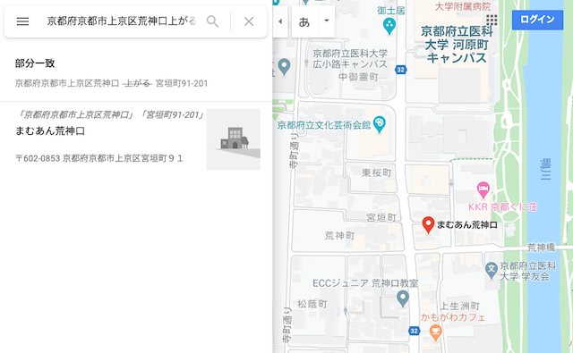The image size is (573, 353).
Task: Click the 宮垣町 neighborhood label on the map
Action: click(x=381, y=218)
